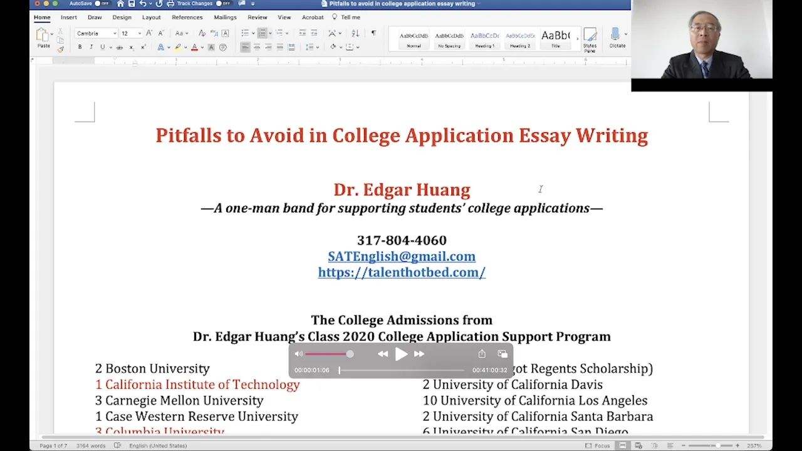Viewport: 802px width, 451px height.
Task: Apply subscript formatting
Action: coord(132,47)
